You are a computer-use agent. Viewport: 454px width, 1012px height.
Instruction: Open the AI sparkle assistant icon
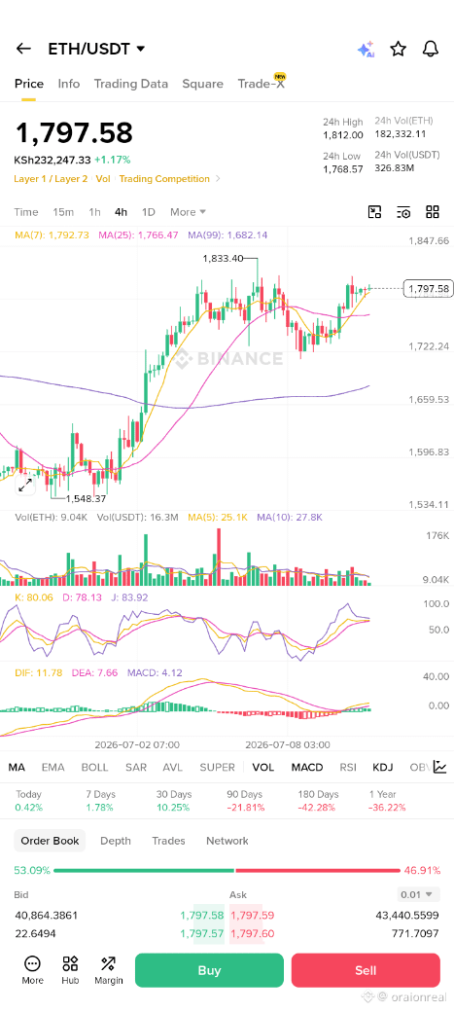click(366, 49)
